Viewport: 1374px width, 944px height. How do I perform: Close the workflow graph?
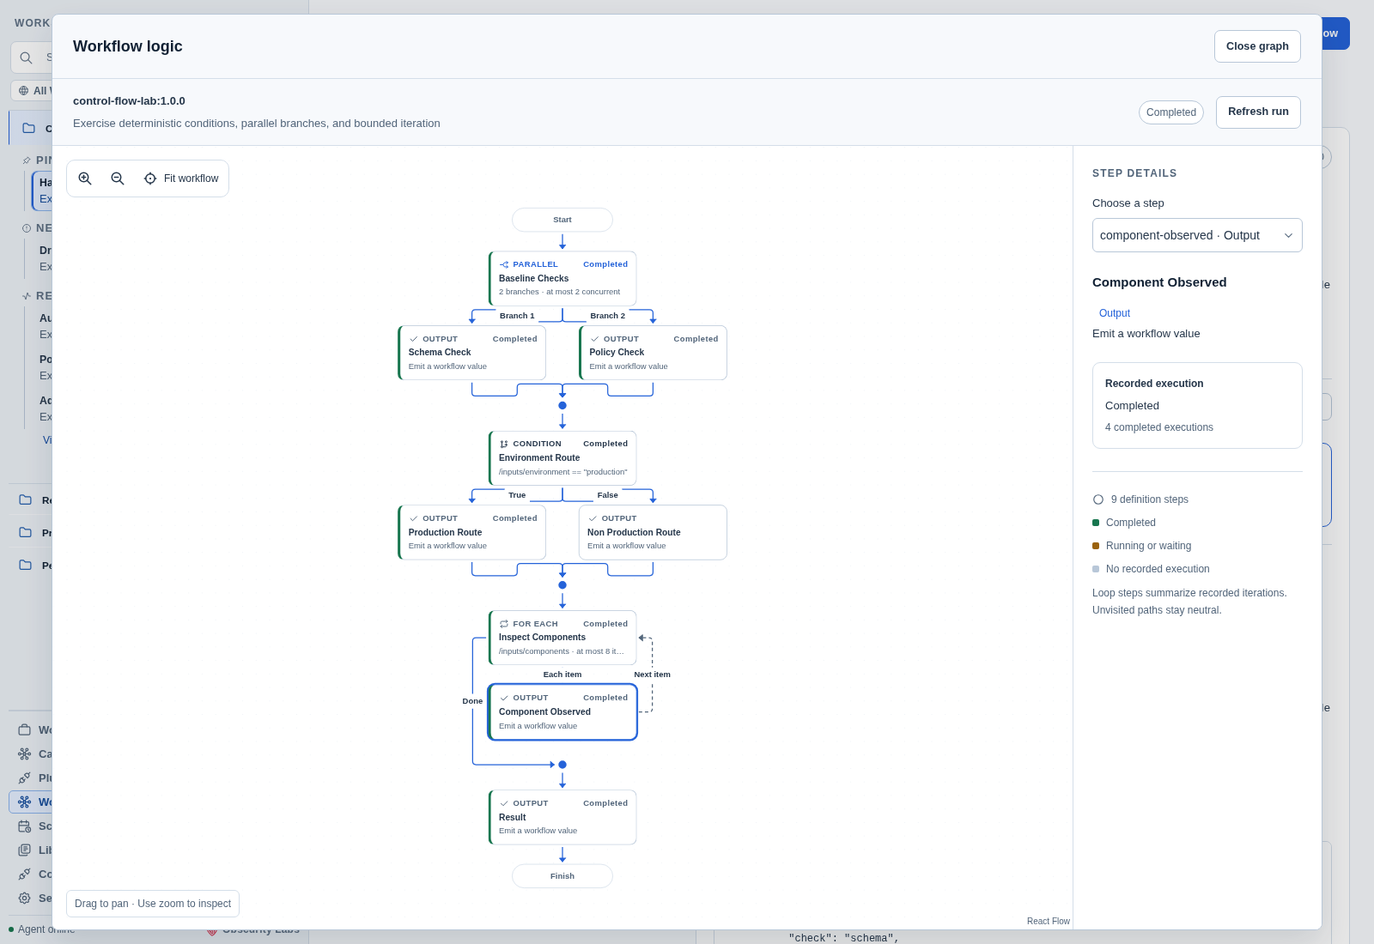[x=1257, y=46]
